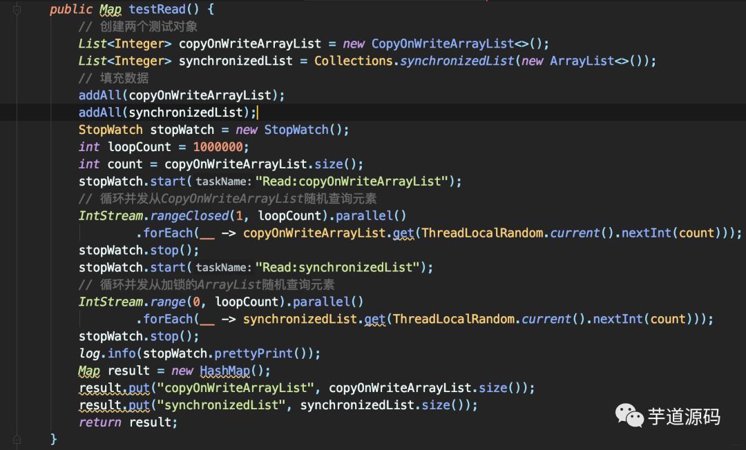
Task: Click the comment 填充数据
Action: coord(113,78)
